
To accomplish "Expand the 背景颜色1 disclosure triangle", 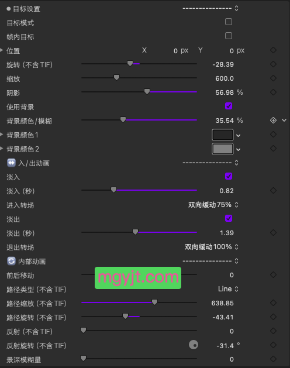I will click(1, 135).
